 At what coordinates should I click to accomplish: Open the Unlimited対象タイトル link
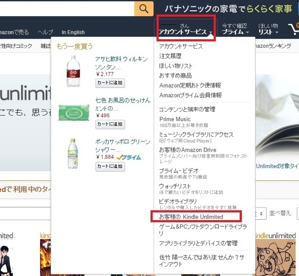278,166
